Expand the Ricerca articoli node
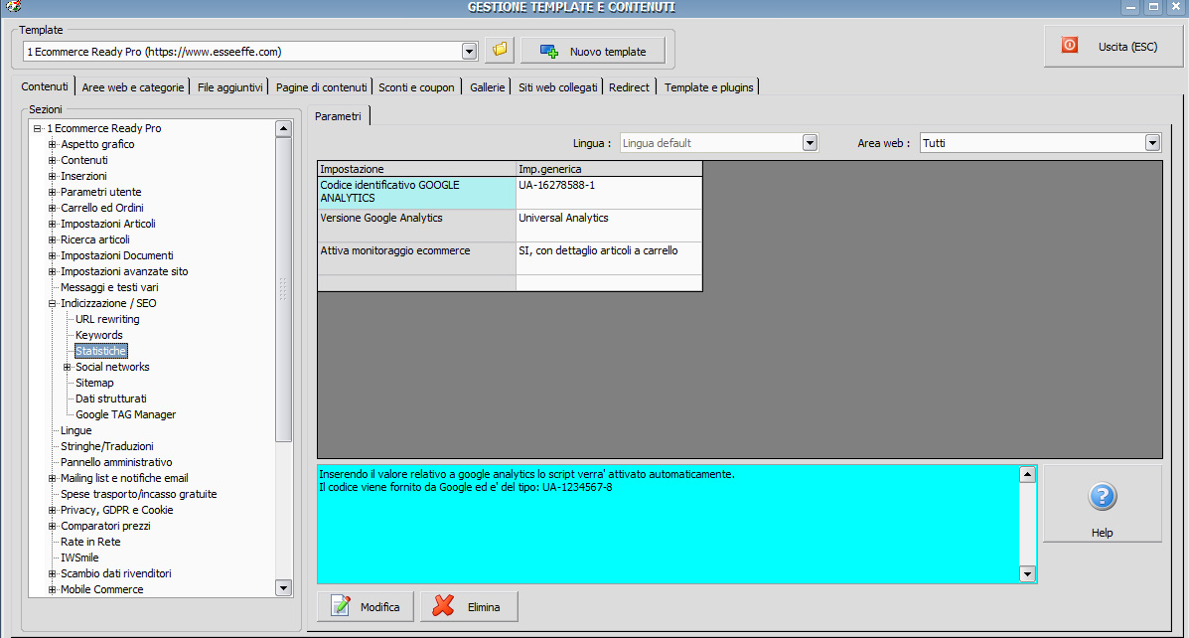Screen dimensions: 1189x638 pyautogui.click(x=53, y=239)
